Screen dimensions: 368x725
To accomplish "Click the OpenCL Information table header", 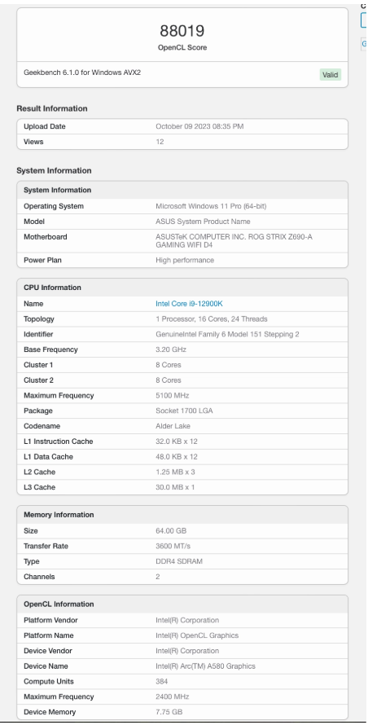I will pyautogui.click(x=59, y=604).
